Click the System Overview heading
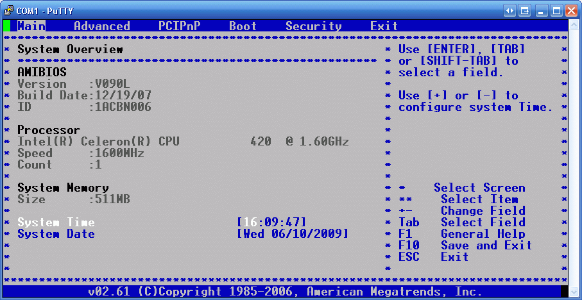This screenshot has height=300, width=582. coord(70,49)
